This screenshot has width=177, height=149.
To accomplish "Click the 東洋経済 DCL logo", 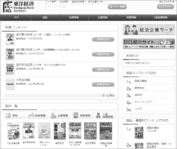I will [18, 7].
